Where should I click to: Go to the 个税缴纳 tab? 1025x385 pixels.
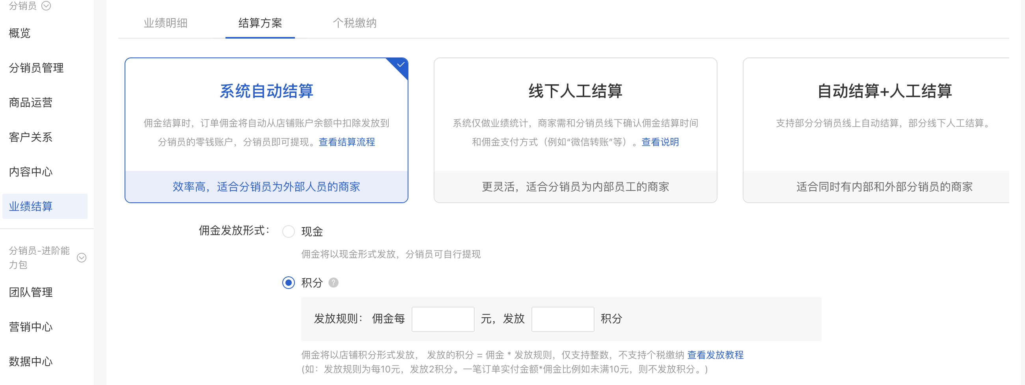(x=354, y=23)
